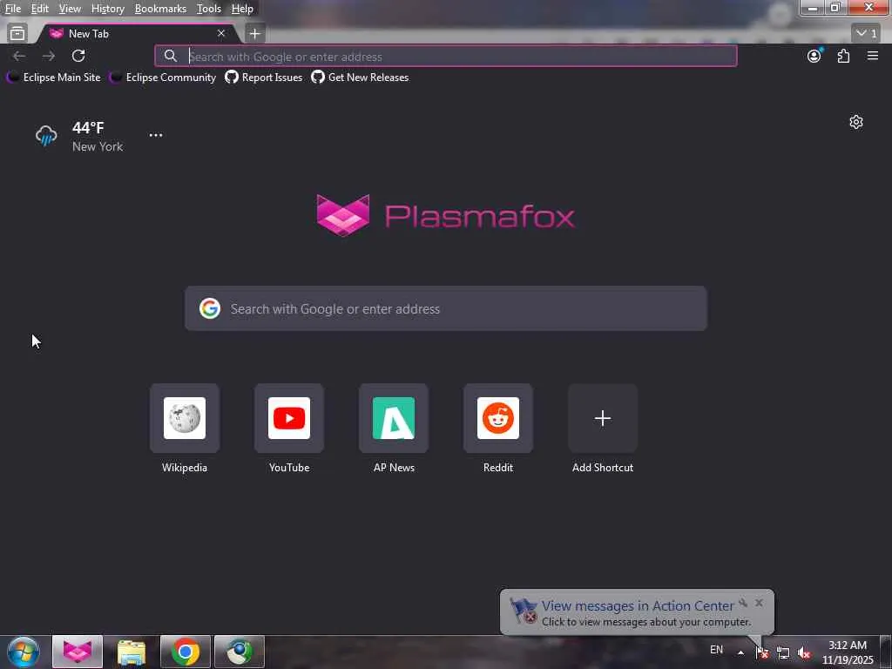Open the Tools menu
Image resolution: width=892 pixels, height=669 pixels.
coord(209,9)
